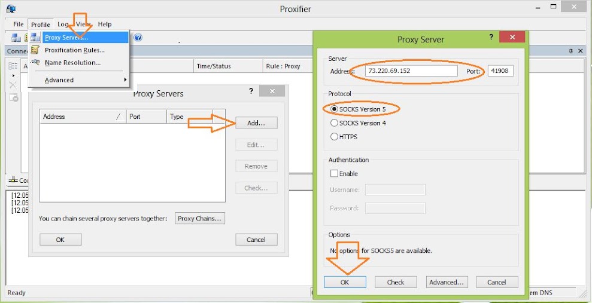
Task: Close the Connections panel with X
Action: pyautogui.click(x=581, y=51)
